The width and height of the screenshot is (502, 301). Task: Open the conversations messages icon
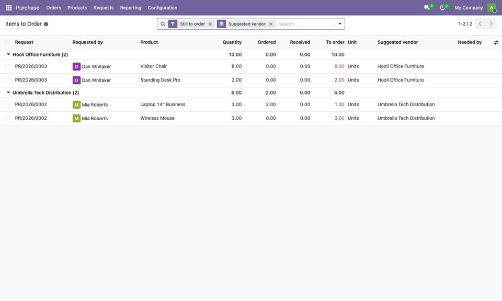[x=427, y=8]
